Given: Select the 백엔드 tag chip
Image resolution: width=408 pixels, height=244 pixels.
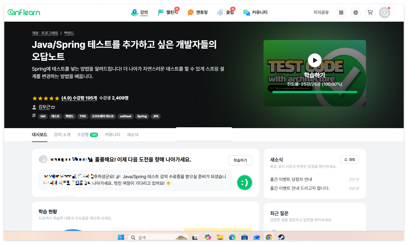Looking at the screenshot, I should (70, 116).
